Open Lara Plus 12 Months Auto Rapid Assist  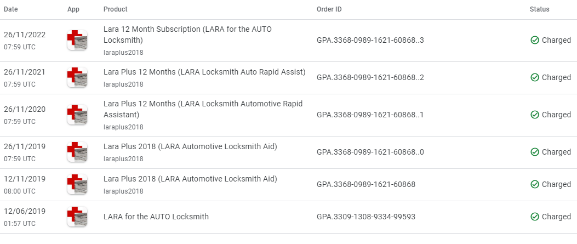(x=204, y=72)
